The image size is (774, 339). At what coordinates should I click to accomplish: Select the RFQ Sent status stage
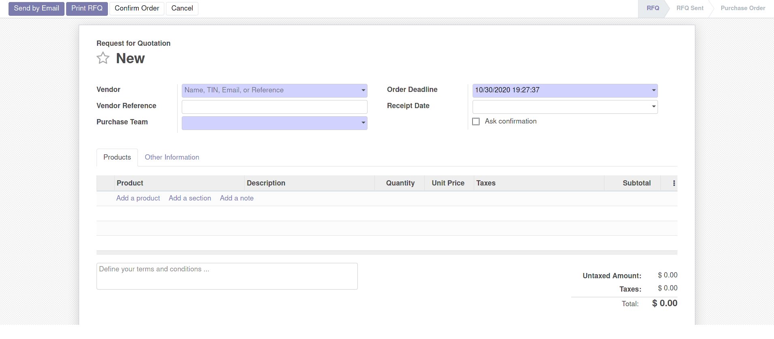pyautogui.click(x=690, y=8)
